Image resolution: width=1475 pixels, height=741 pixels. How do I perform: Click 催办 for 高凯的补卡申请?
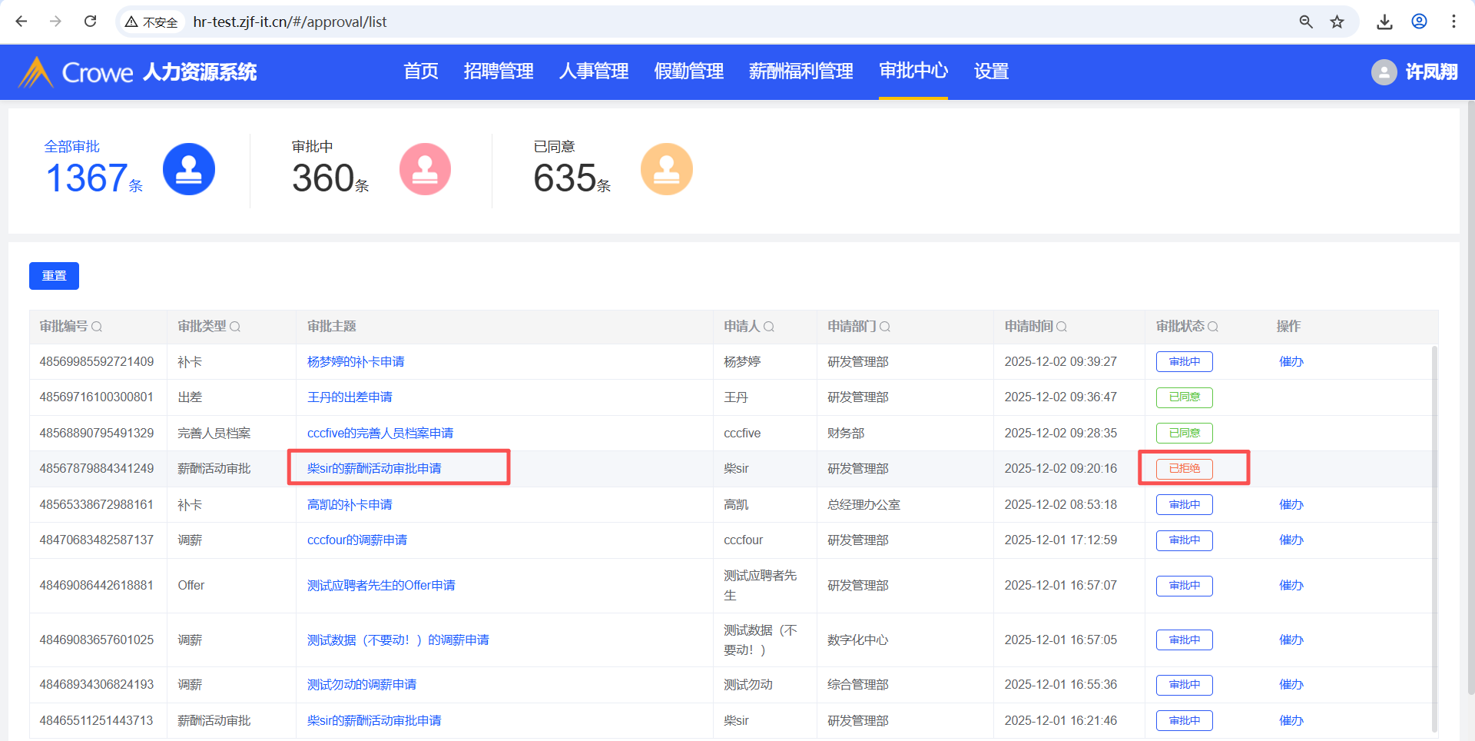[1291, 505]
